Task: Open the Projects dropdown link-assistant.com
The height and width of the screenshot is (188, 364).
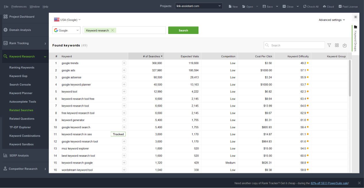Action: (199, 6)
